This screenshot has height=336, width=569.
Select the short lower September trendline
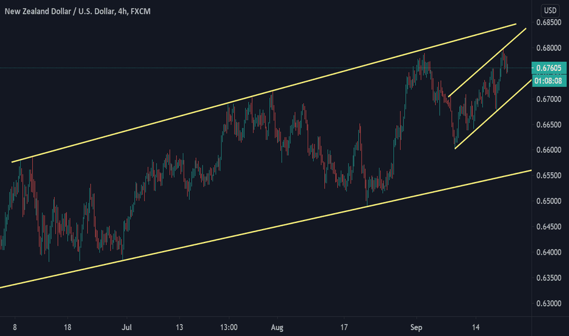493,114
